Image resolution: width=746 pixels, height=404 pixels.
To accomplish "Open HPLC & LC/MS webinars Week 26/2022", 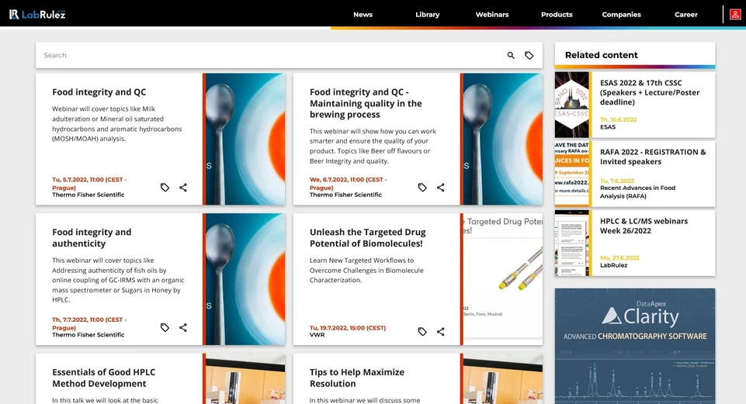I will (x=644, y=226).
